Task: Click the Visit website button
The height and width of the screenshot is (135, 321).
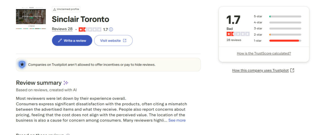Action: tap(113, 40)
